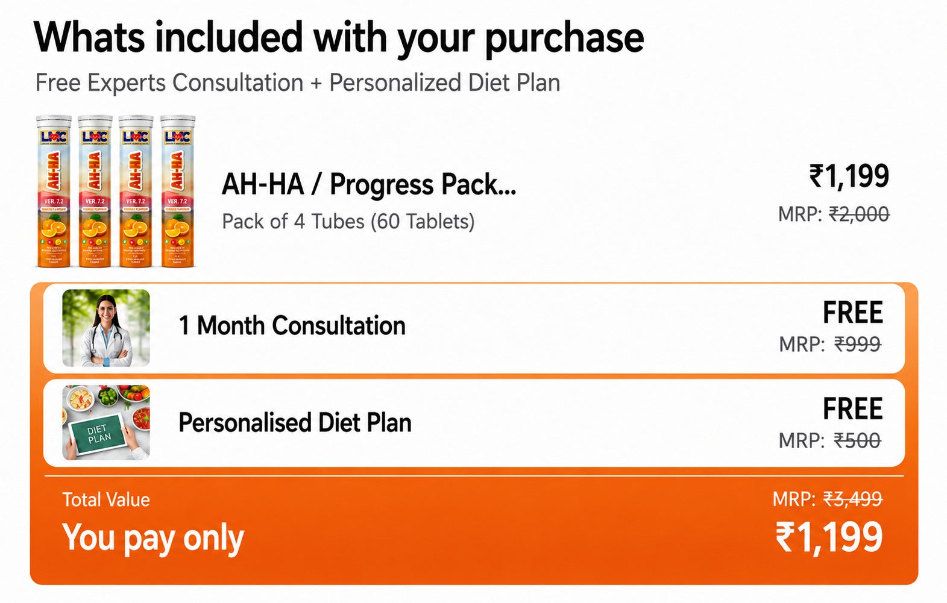The image size is (947, 603).
Task: Click the You pay only text
Action: (153, 537)
